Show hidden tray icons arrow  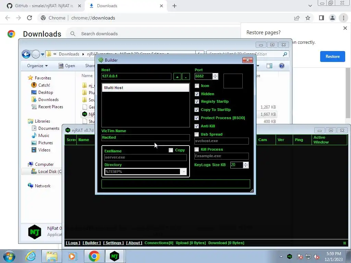click(x=281, y=256)
